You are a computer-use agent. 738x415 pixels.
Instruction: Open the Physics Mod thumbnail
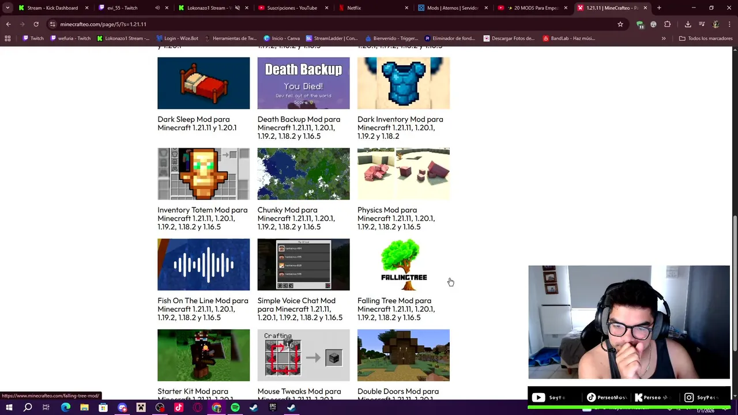[x=404, y=173]
